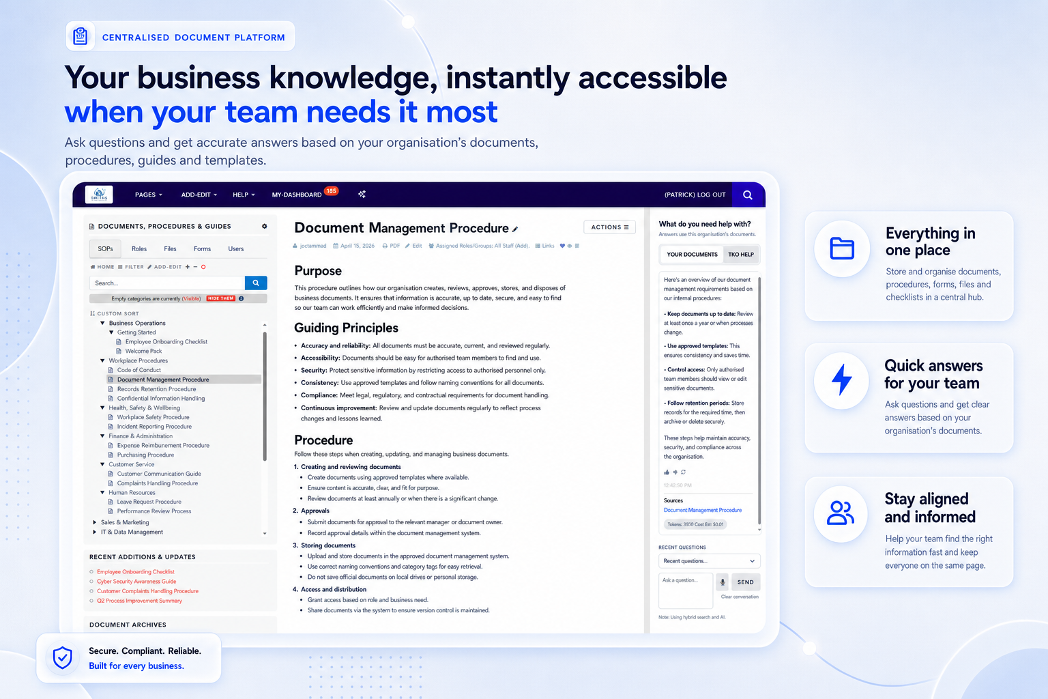Expand the IT & Data Management category

(x=95, y=532)
